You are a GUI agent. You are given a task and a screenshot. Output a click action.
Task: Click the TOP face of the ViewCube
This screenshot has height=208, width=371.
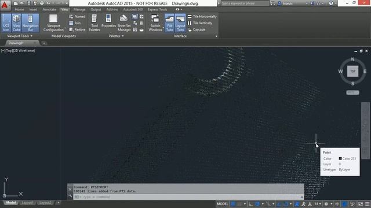coord(352,71)
